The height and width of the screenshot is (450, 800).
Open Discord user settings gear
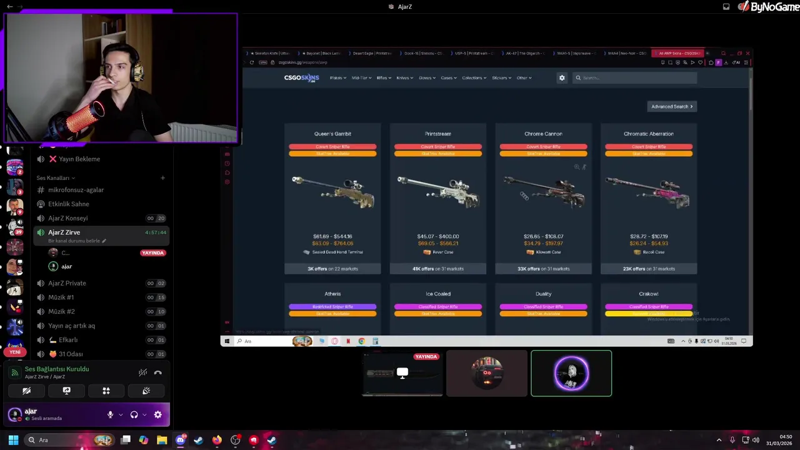[157, 414]
